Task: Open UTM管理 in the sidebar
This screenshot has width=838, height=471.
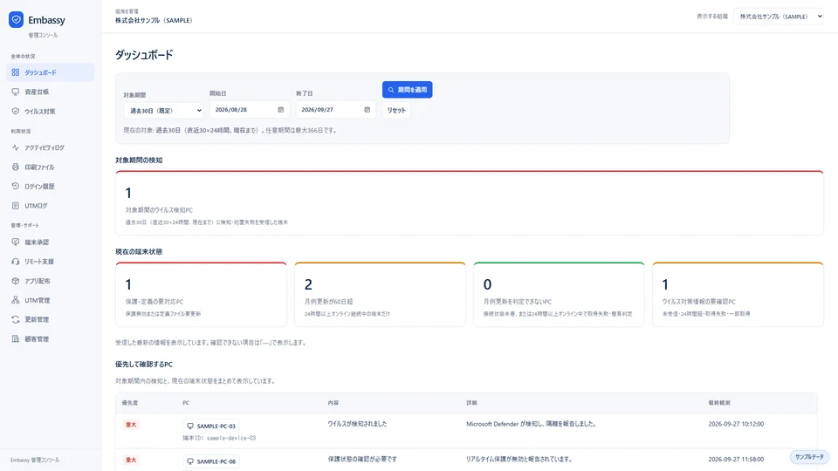Action: [51, 300]
